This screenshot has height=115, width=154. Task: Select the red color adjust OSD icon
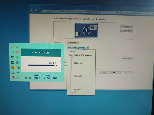click(18, 52)
